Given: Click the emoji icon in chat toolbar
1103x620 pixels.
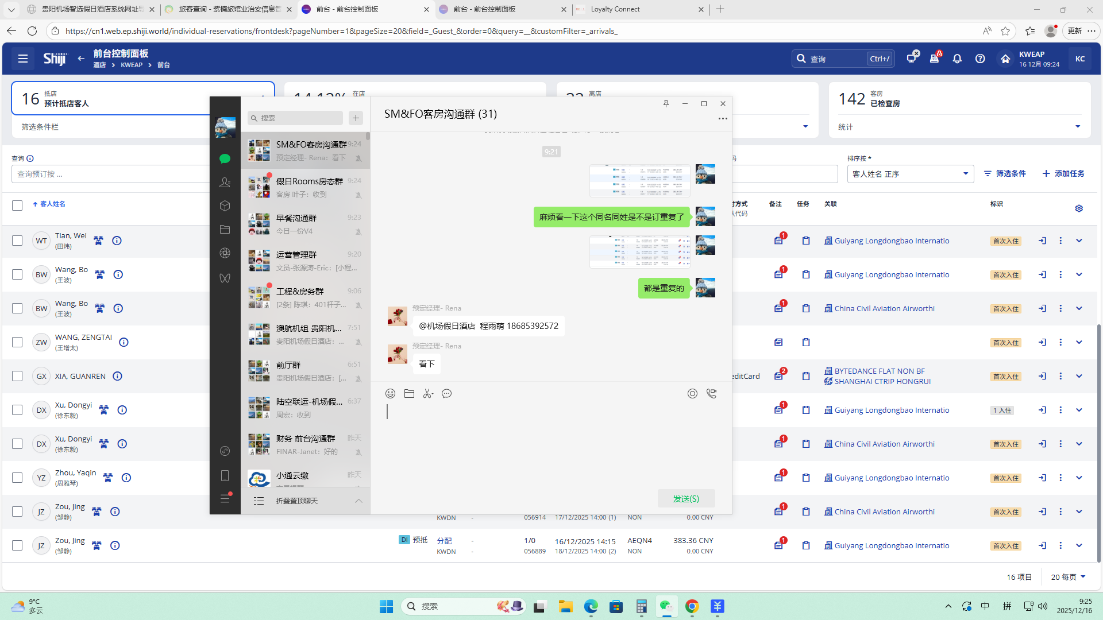Looking at the screenshot, I should 390,394.
